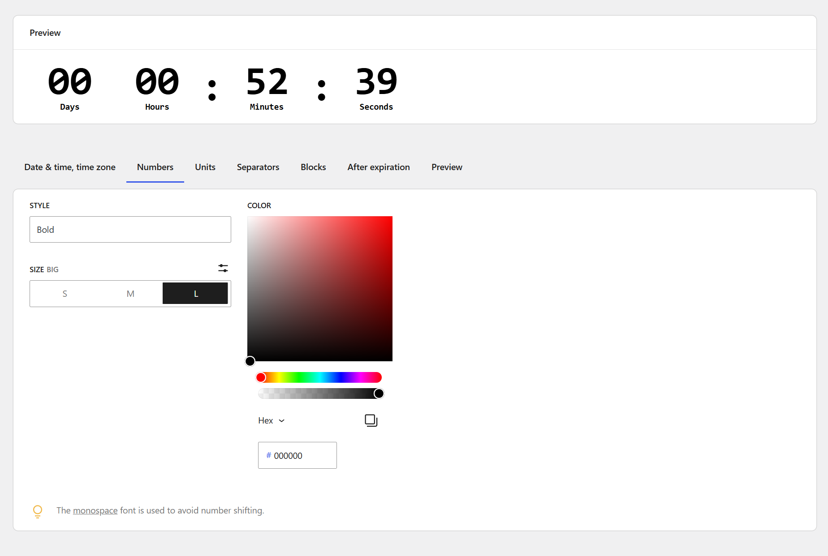Open the Style dropdown showing Bold
The width and height of the screenshot is (828, 556).
130,230
